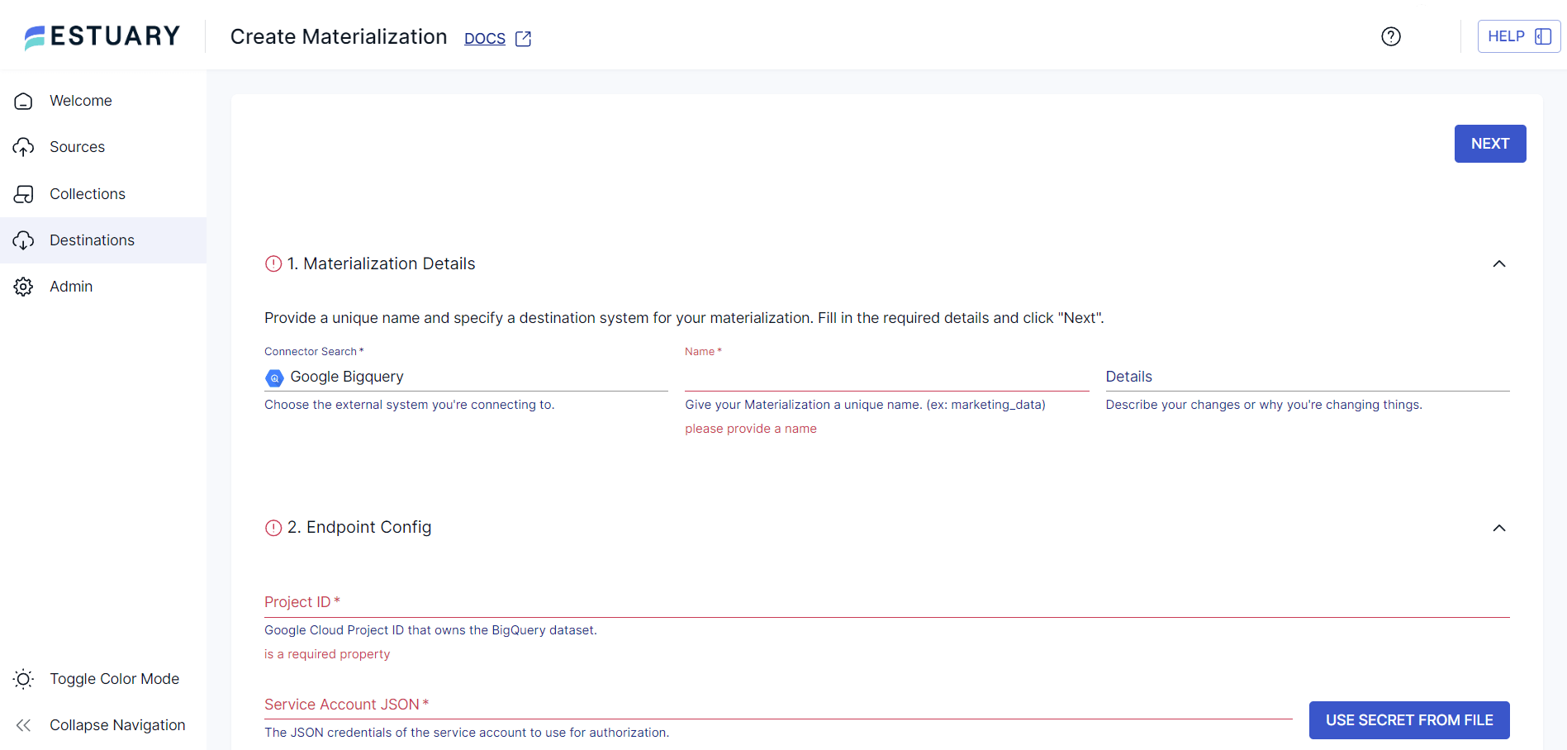Click the sun icon for color mode

(23, 679)
